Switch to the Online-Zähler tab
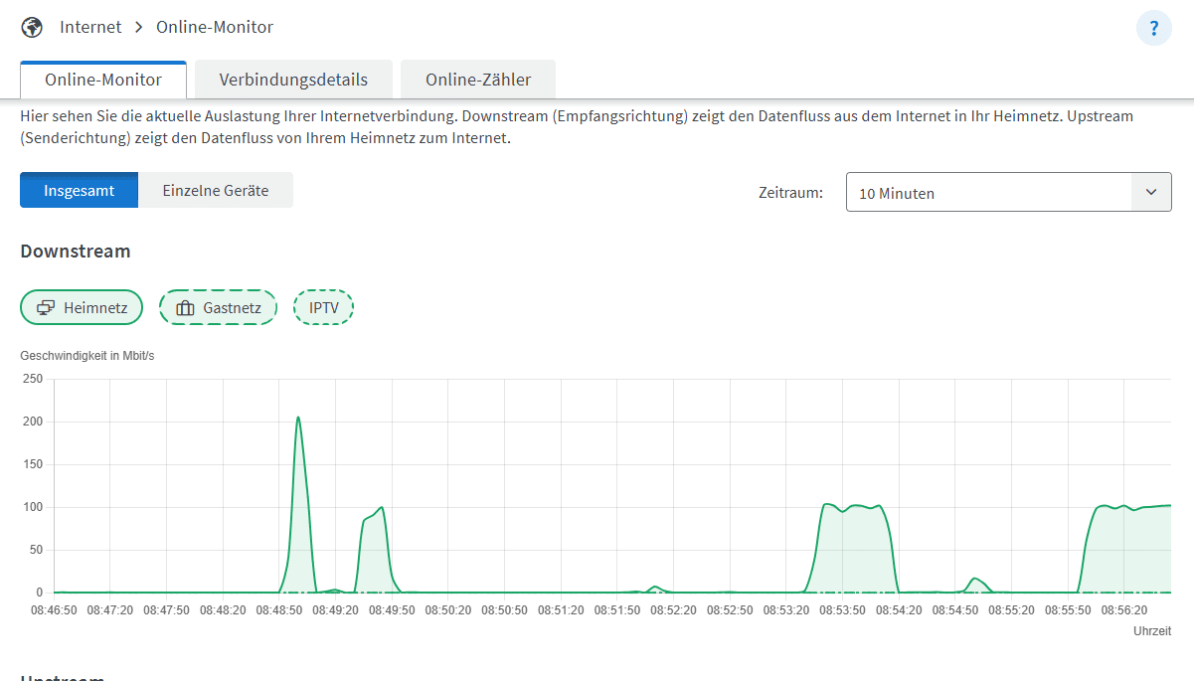Screen dimensions: 1194x681 pyautogui.click(x=478, y=80)
